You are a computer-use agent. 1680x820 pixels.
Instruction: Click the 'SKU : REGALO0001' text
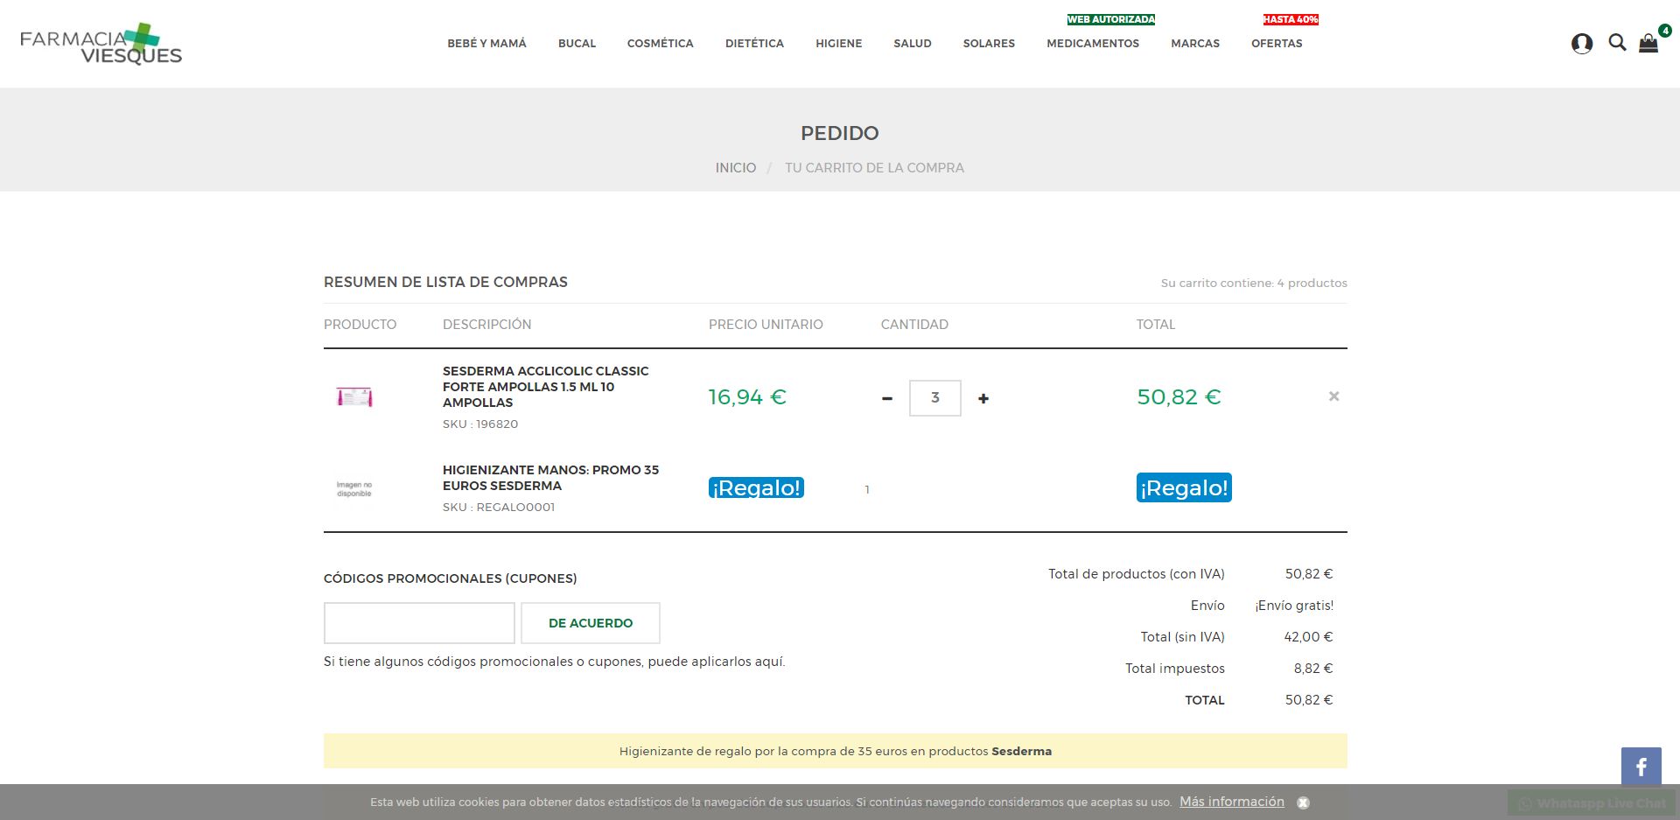[x=499, y=508]
